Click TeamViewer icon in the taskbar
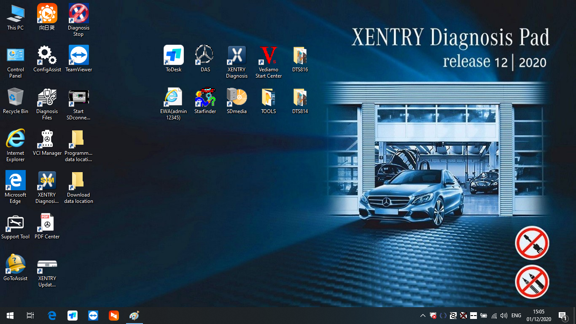 tap(93, 316)
